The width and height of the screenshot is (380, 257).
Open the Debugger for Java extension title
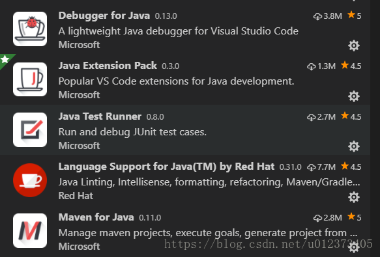[104, 16]
